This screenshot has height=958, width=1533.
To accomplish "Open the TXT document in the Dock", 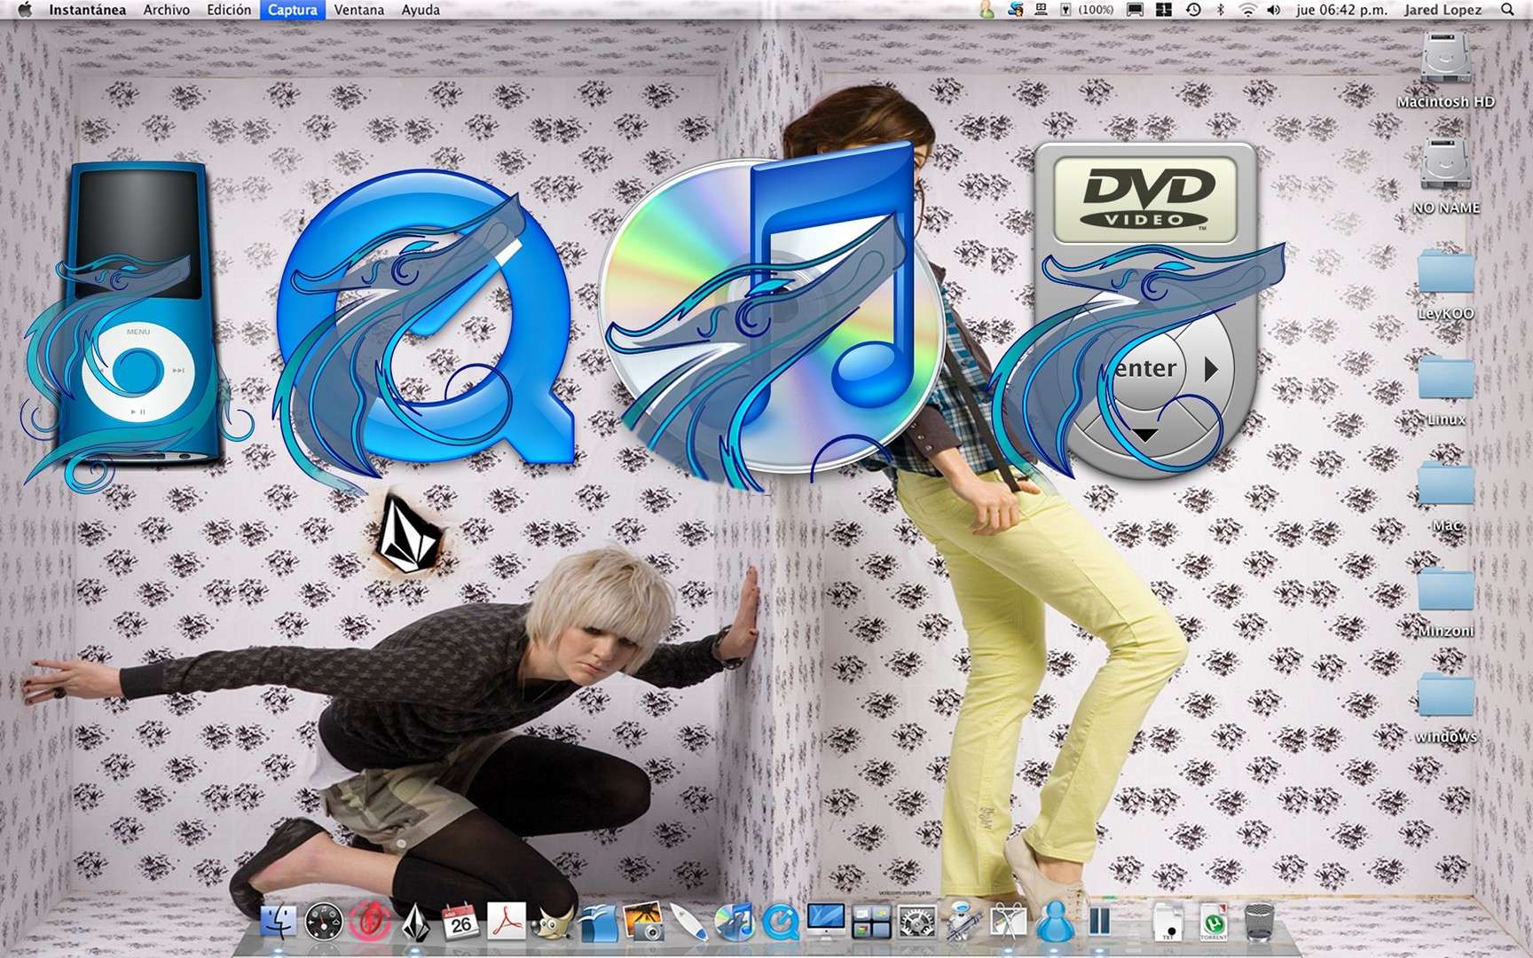I will [x=1167, y=923].
